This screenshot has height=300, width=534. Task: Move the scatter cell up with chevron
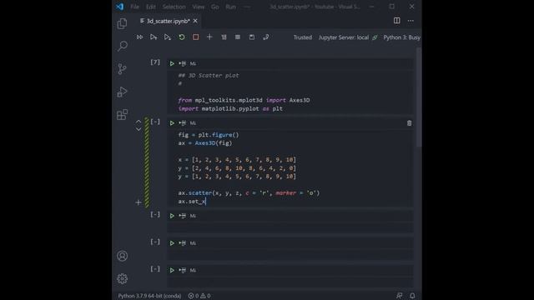tap(139, 121)
